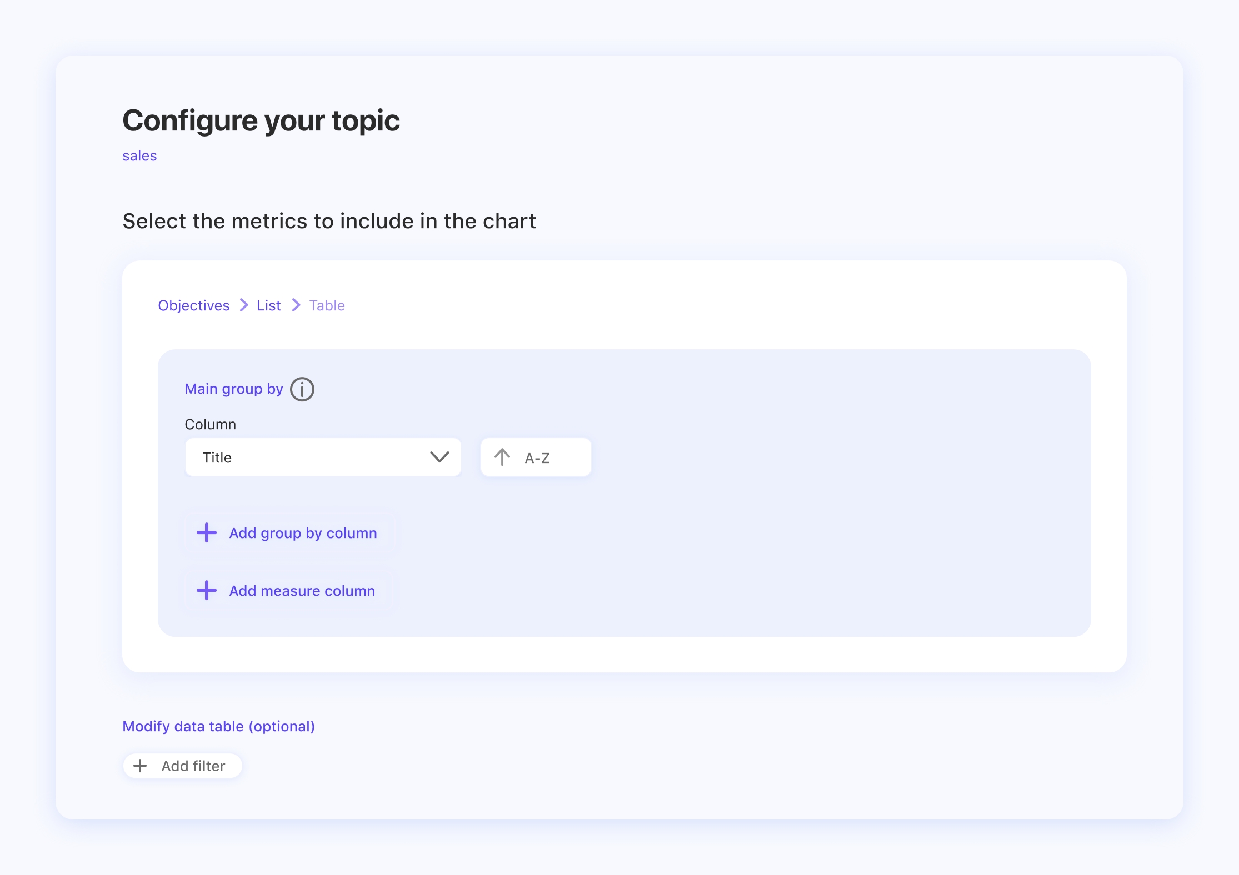This screenshot has height=875, width=1239.
Task: Toggle the A-Z sort order
Action: click(536, 457)
